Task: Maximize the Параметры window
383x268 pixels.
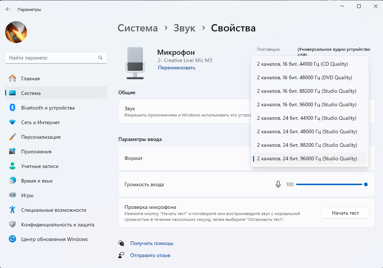Action: [359, 6]
